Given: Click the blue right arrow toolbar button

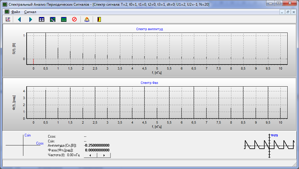Looking at the screenshot, I should [x=31, y=19].
